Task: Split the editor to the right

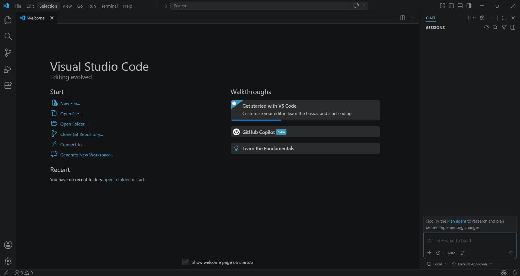Action: tap(403, 18)
